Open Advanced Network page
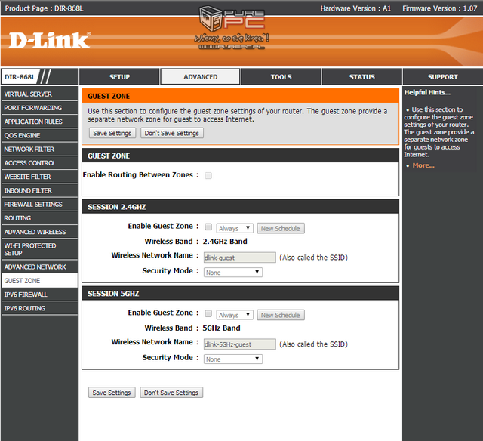Screen dimensions: 483x441 [x=39, y=267]
